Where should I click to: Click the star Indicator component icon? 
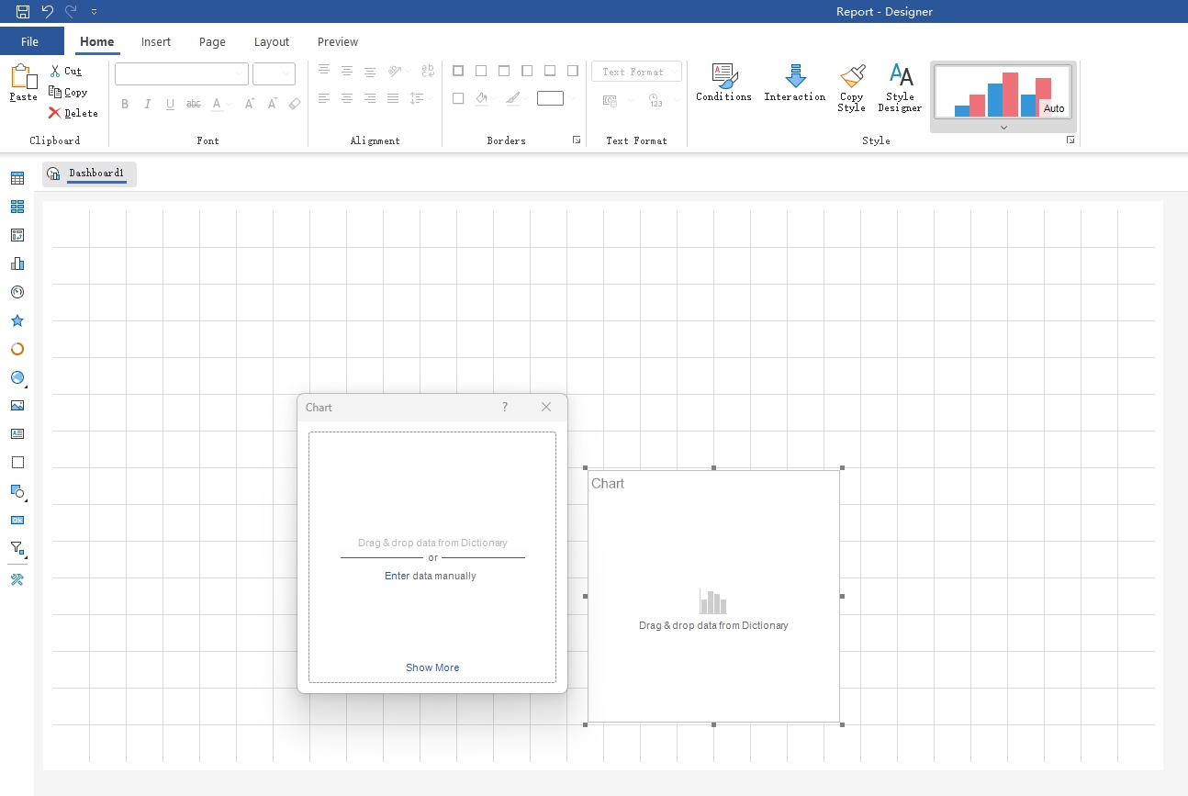[17, 320]
